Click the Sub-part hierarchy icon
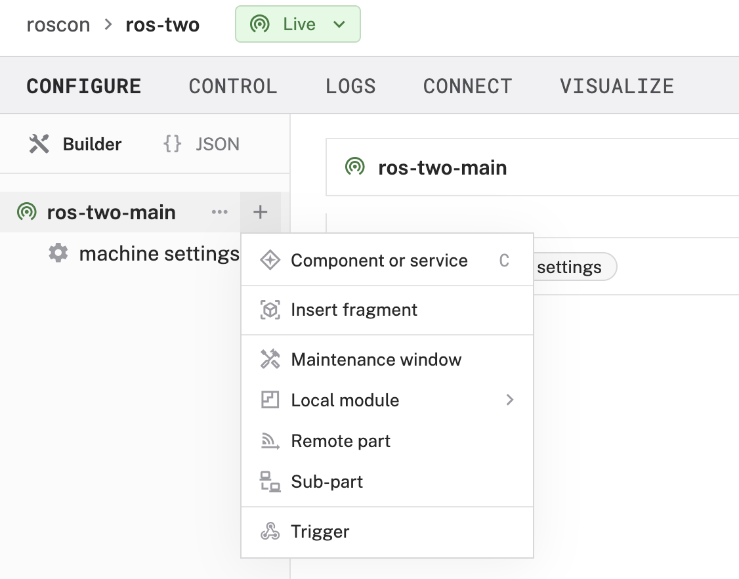Viewport: 739px width, 579px height. (x=270, y=482)
